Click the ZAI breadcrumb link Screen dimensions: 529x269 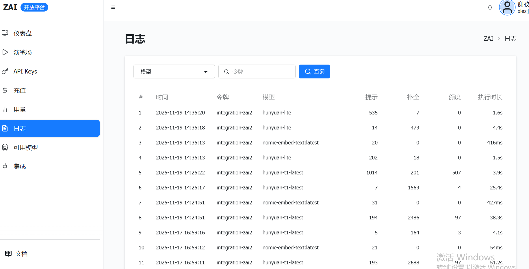tap(488, 39)
